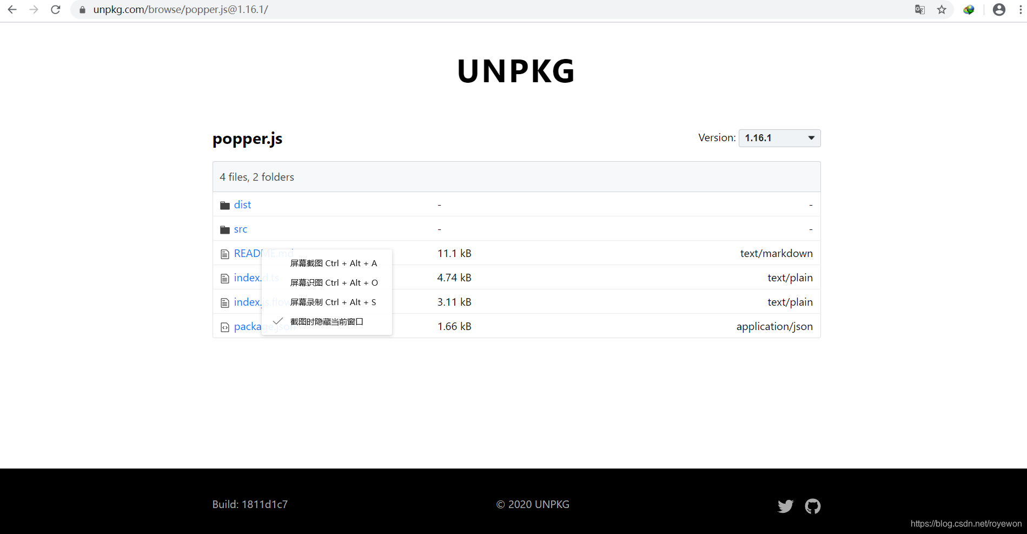
Task: Navigate back with the back arrow
Action: 11,9
